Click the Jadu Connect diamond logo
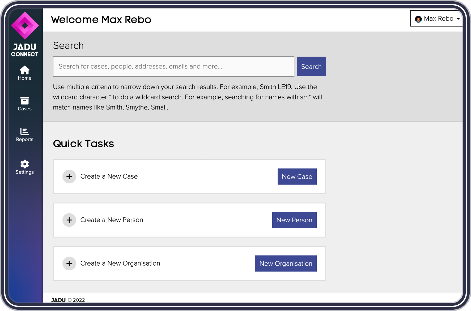Viewport: 471px width, 311px height. pyautogui.click(x=25, y=25)
